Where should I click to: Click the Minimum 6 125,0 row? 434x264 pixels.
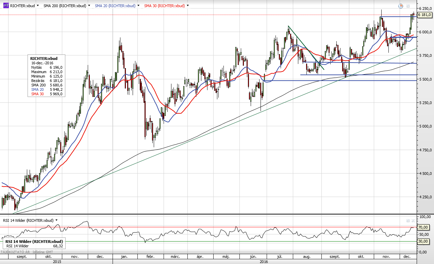(46, 77)
